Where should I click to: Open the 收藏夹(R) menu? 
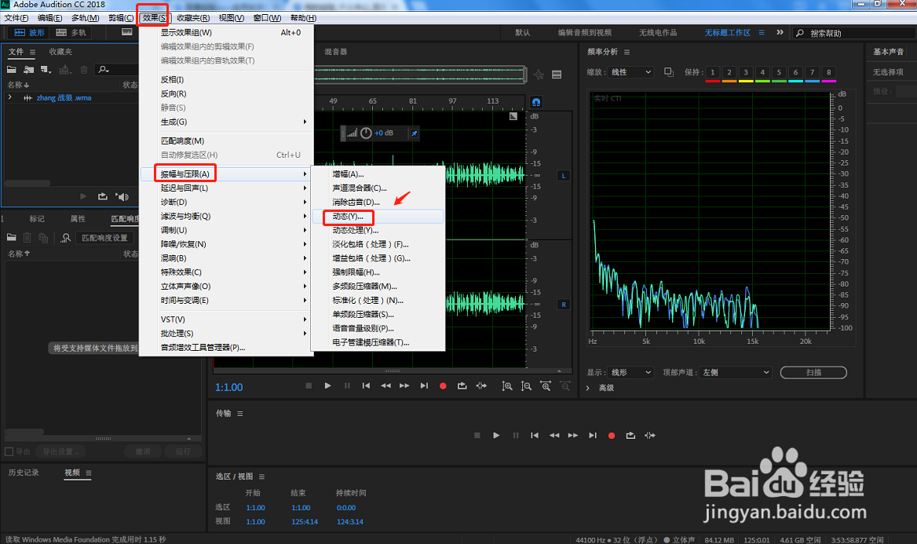point(193,18)
